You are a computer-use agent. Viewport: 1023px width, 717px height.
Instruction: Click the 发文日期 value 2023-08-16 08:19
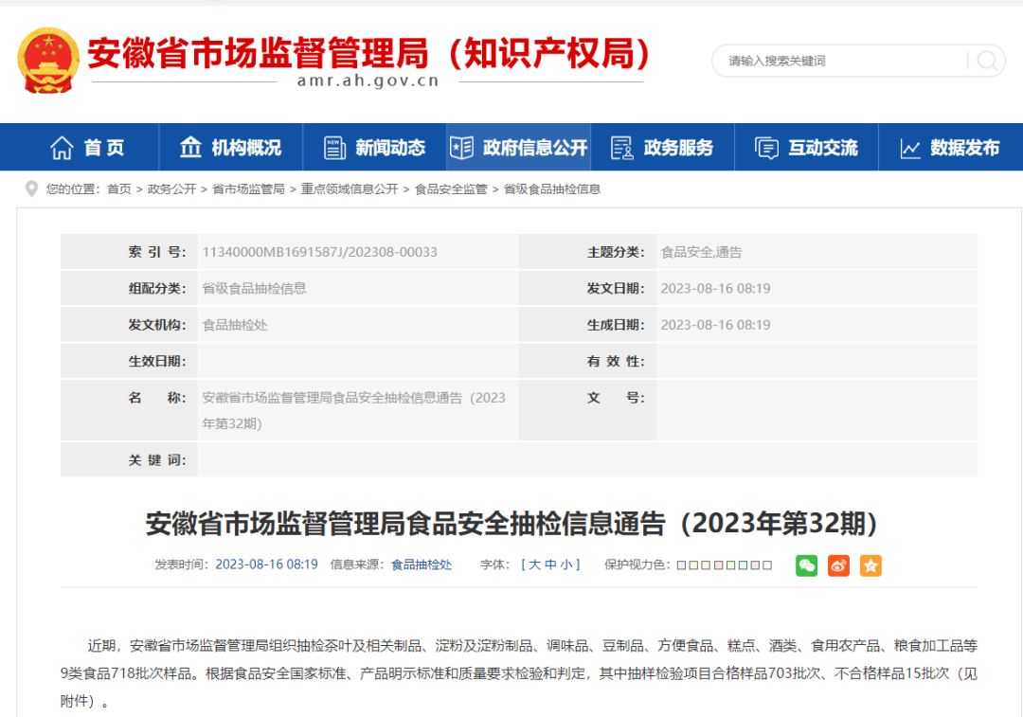716,288
